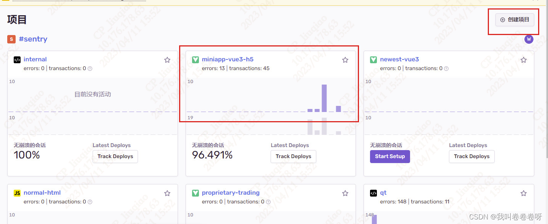
Task: Click errors: 0 in newest-vue3 card
Action: [390, 69]
